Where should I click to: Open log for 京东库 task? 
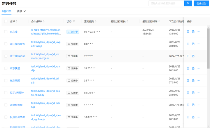193,32
